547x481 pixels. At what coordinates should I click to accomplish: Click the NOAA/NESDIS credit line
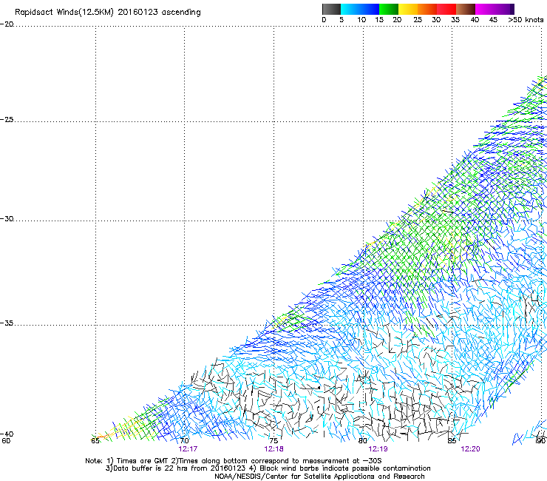[x=319, y=477]
